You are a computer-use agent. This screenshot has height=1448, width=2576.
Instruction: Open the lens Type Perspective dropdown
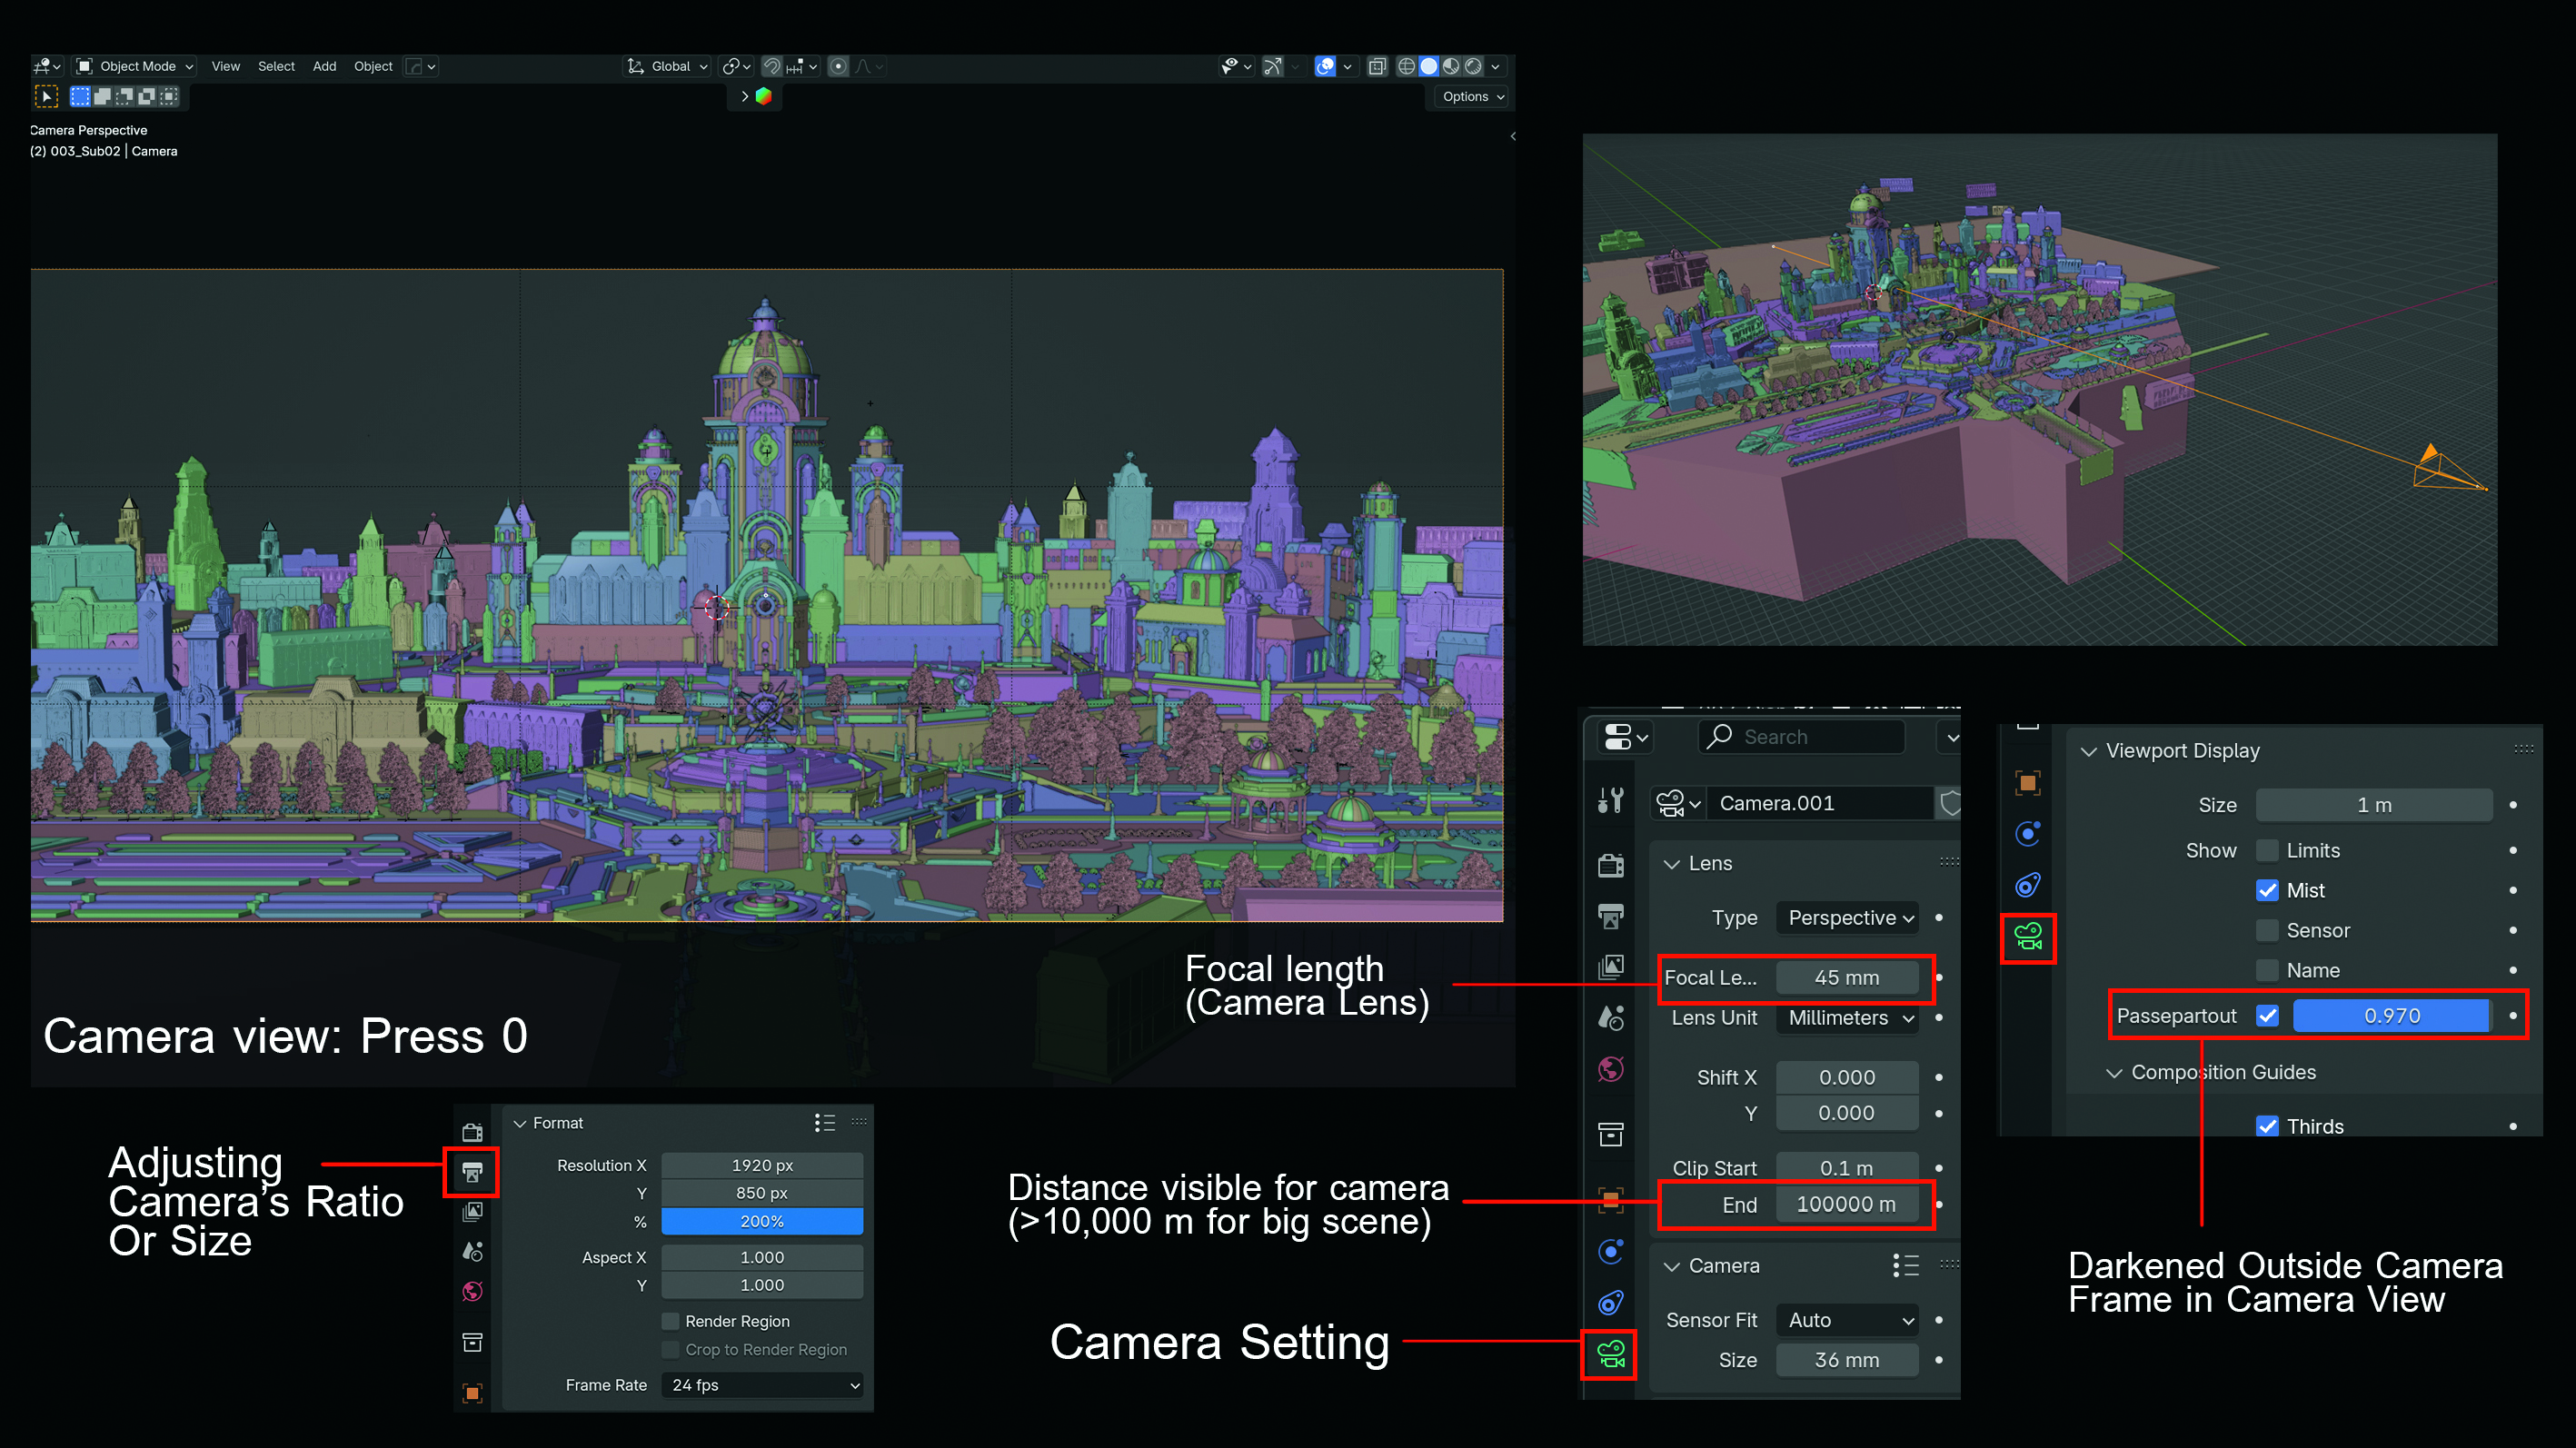coord(1846,918)
